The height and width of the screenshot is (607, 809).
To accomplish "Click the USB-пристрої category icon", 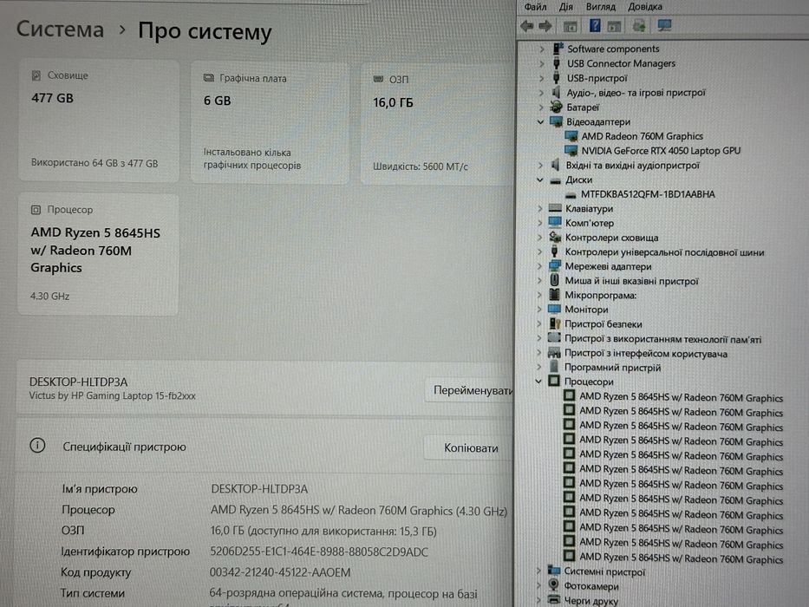I will pyautogui.click(x=556, y=78).
